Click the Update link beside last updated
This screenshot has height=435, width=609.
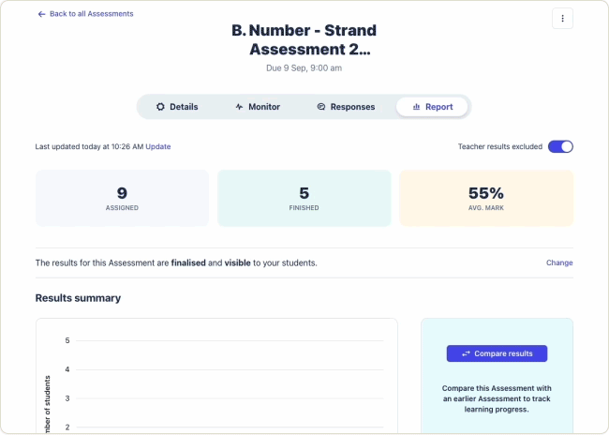(x=158, y=147)
